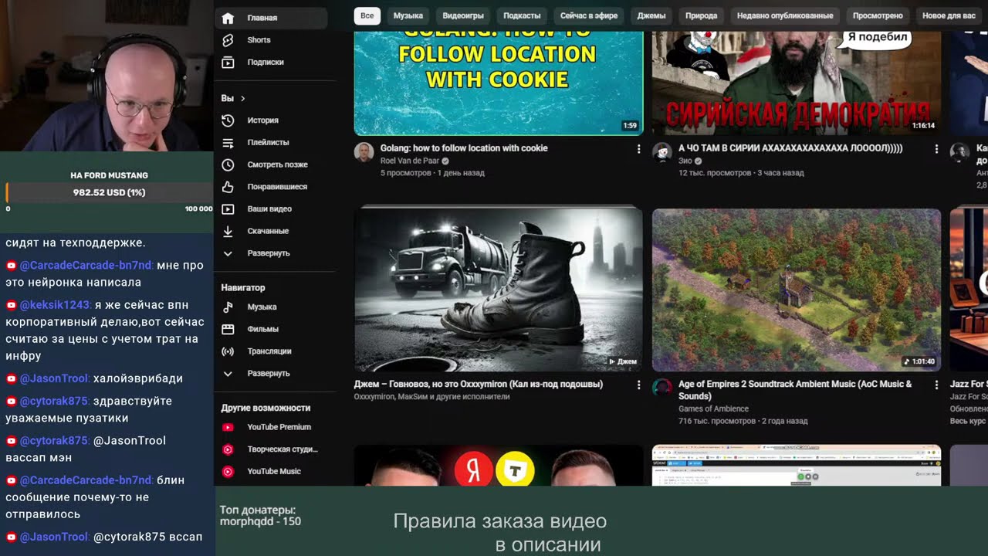Open А ЧО ТАМ В СИРИИ video title
This screenshot has height=556, width=988.
(x=790, y=148)
